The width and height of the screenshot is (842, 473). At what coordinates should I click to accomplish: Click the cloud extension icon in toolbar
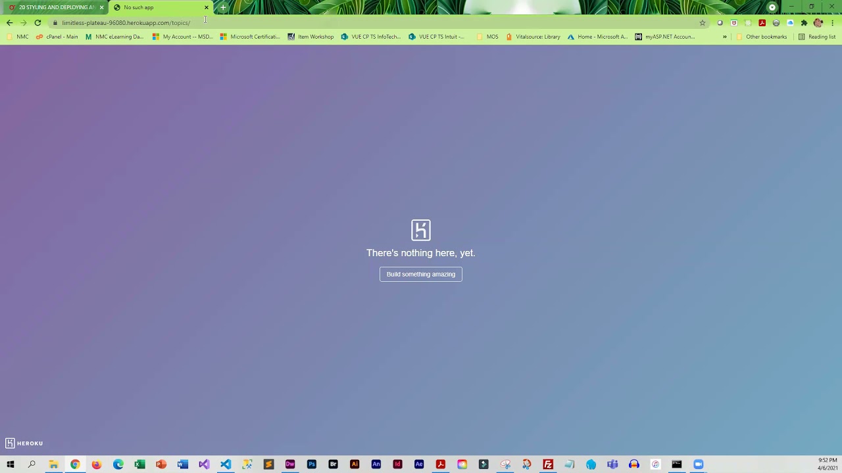pos(790,22)
